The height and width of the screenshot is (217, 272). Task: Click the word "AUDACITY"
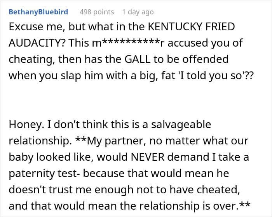35,44
